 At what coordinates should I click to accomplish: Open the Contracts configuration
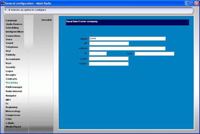pyautogui.click(x=11, y=79)
